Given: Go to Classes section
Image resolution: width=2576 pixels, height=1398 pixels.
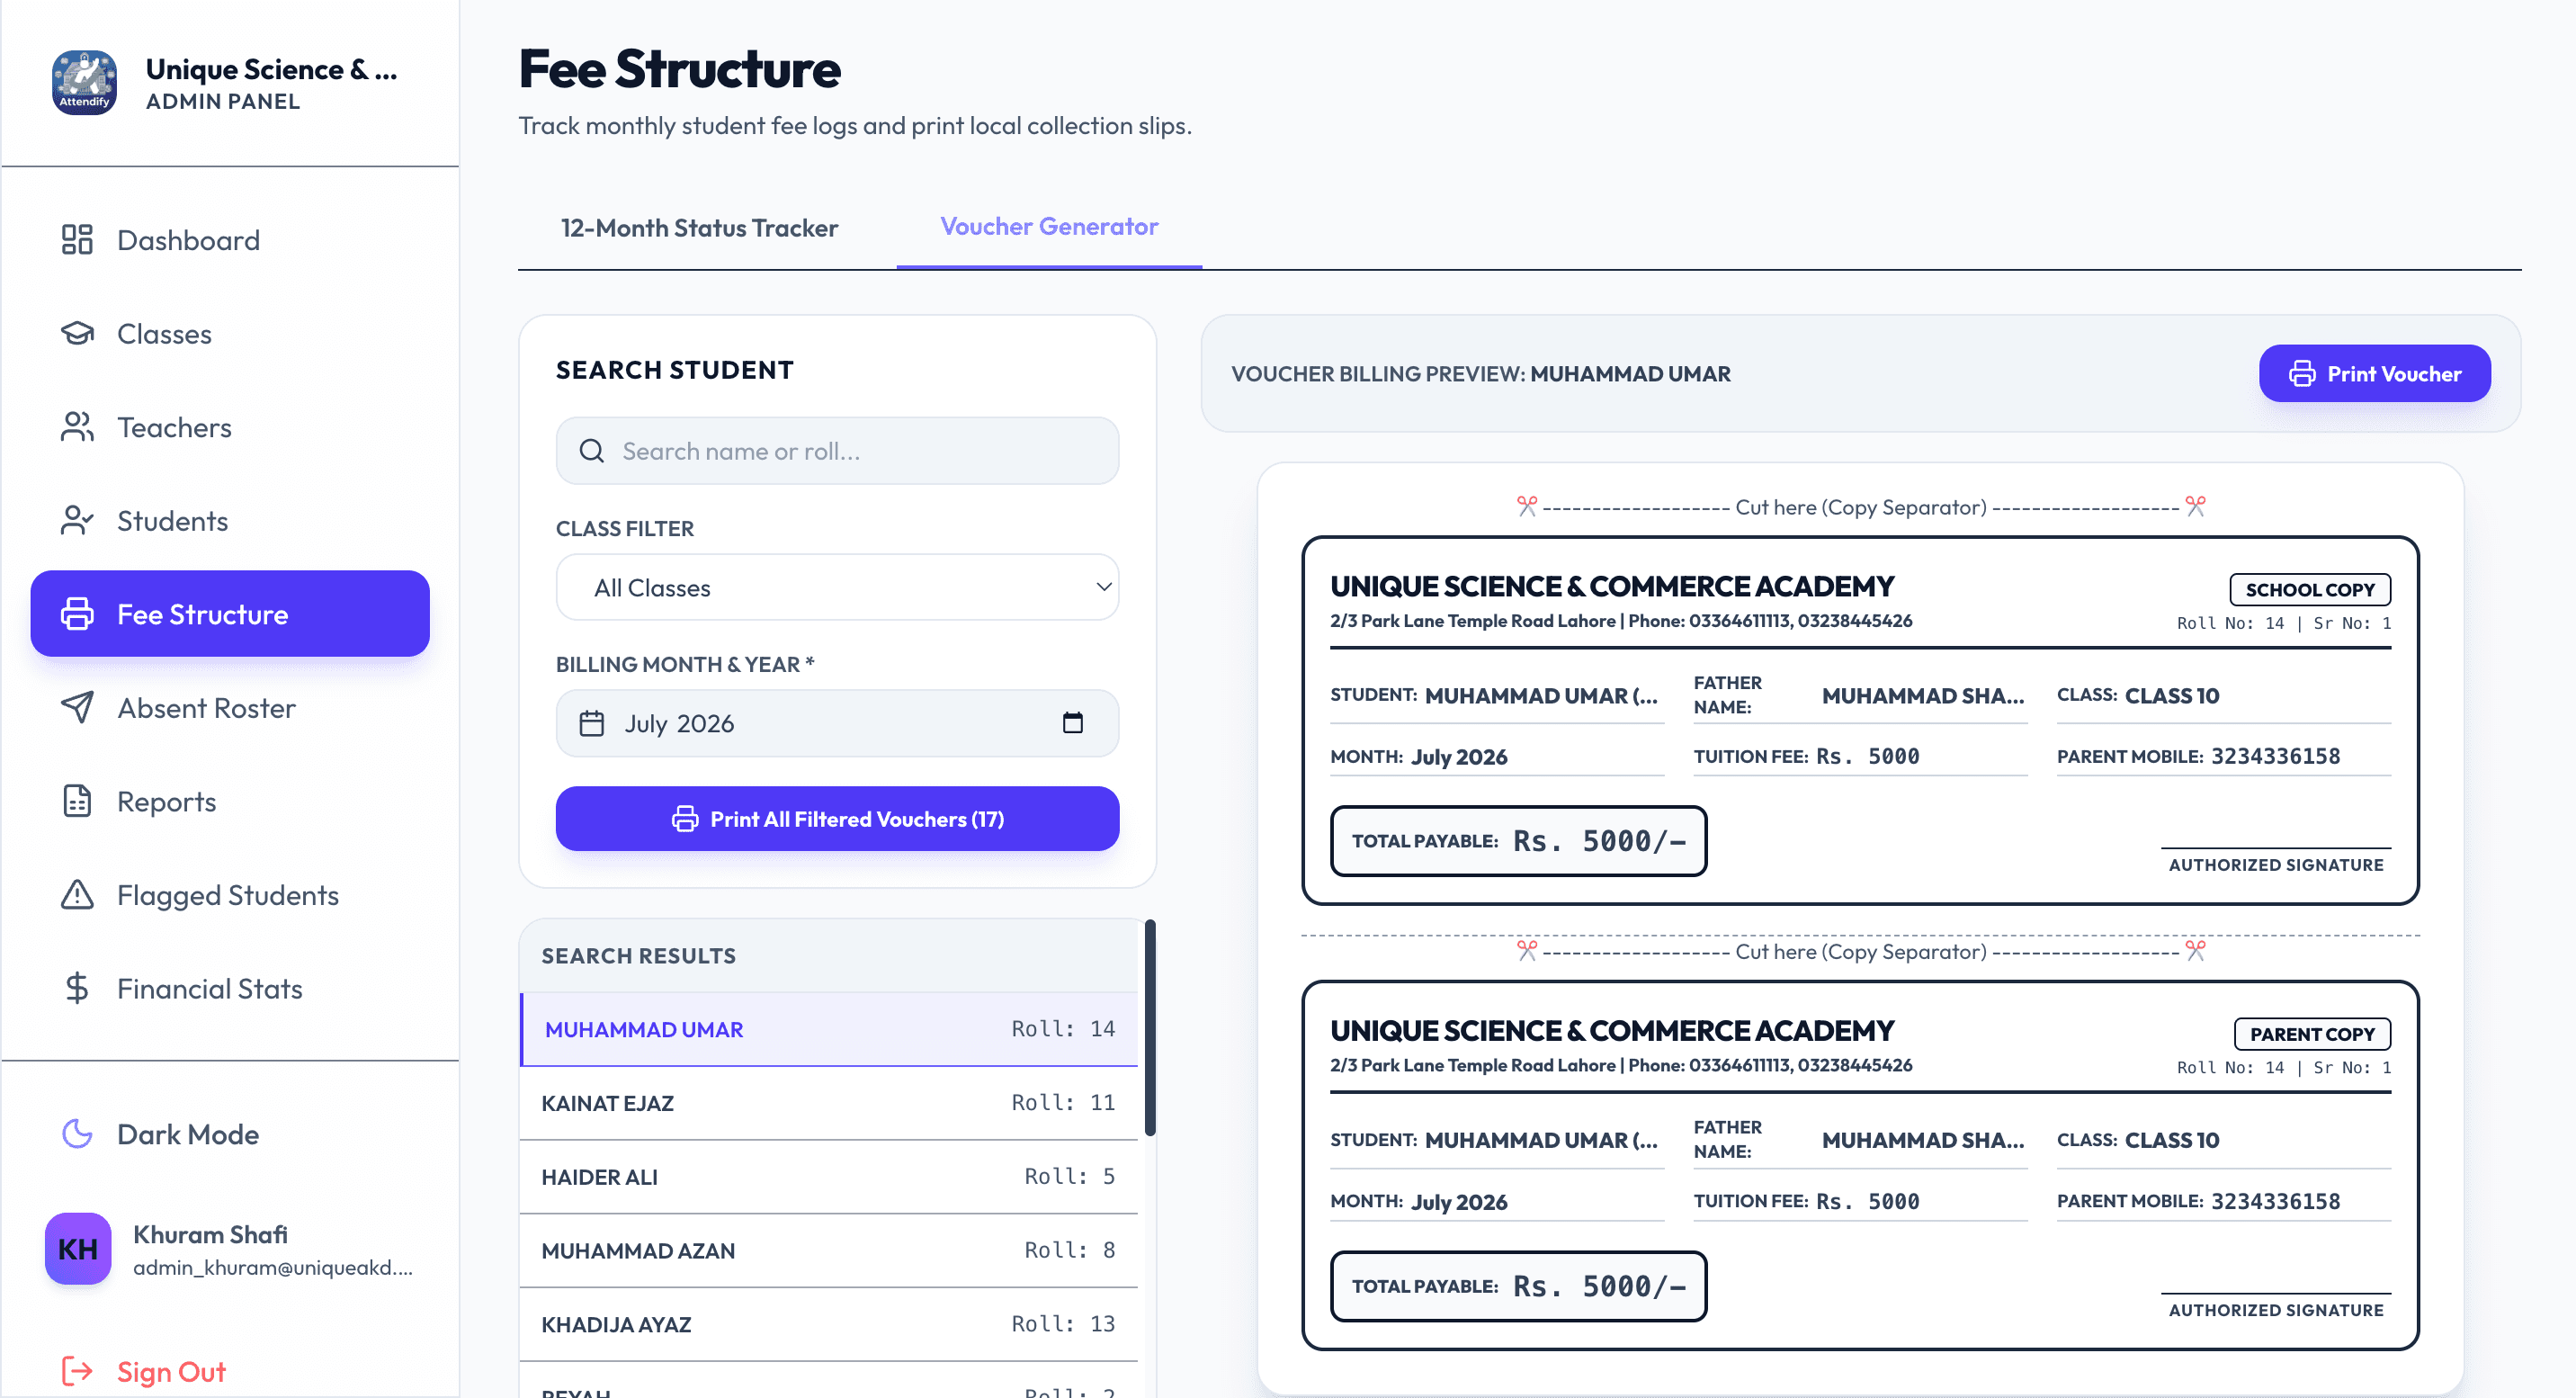Looking at the screenshot, I should pos(230,333).
